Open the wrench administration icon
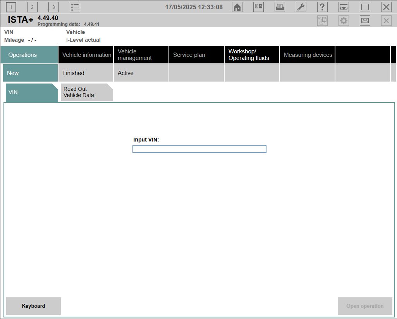 click(x=301, y=7)
